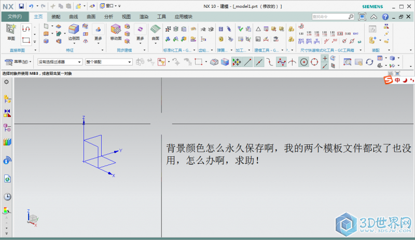The height and width of the screenshot is (240, 415).
Task: Open the Part Navigator in left sidebar
Action: [x=7, y=128]
